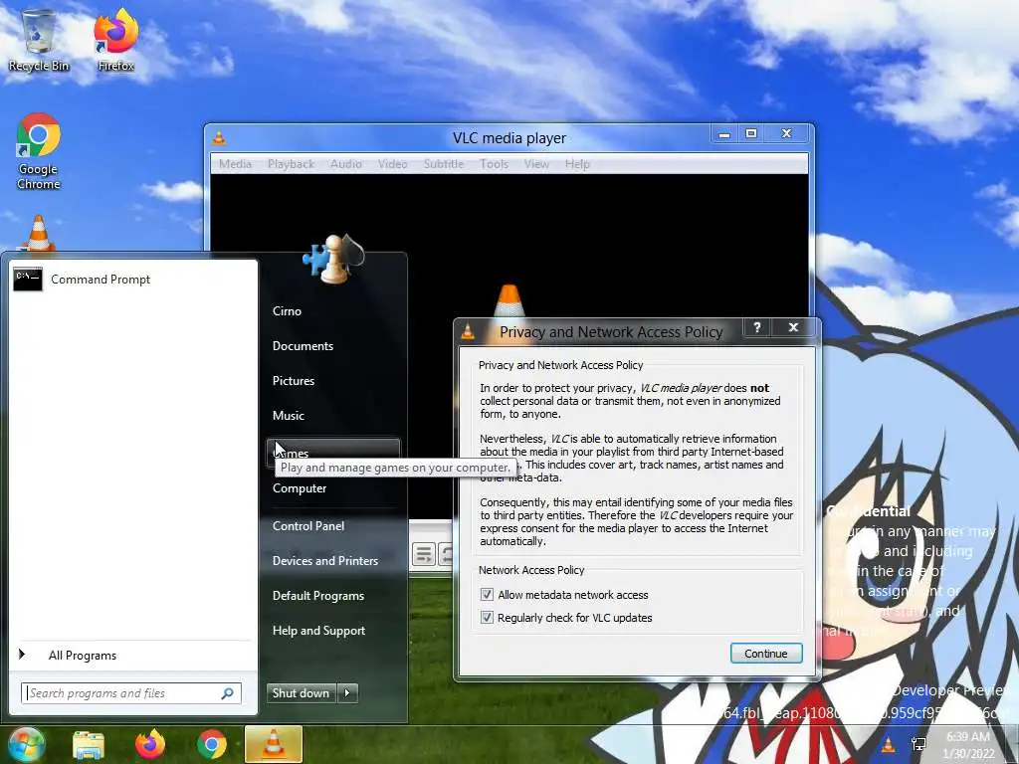Close the Privacy and Network Access Policy dialog
This screenshot has height=764, width=1019.
tap(793, 327)
